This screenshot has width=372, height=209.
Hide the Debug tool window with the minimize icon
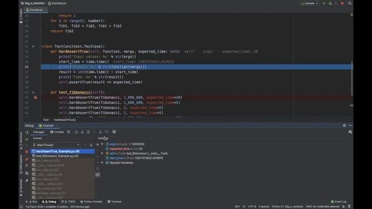(350, 125)
